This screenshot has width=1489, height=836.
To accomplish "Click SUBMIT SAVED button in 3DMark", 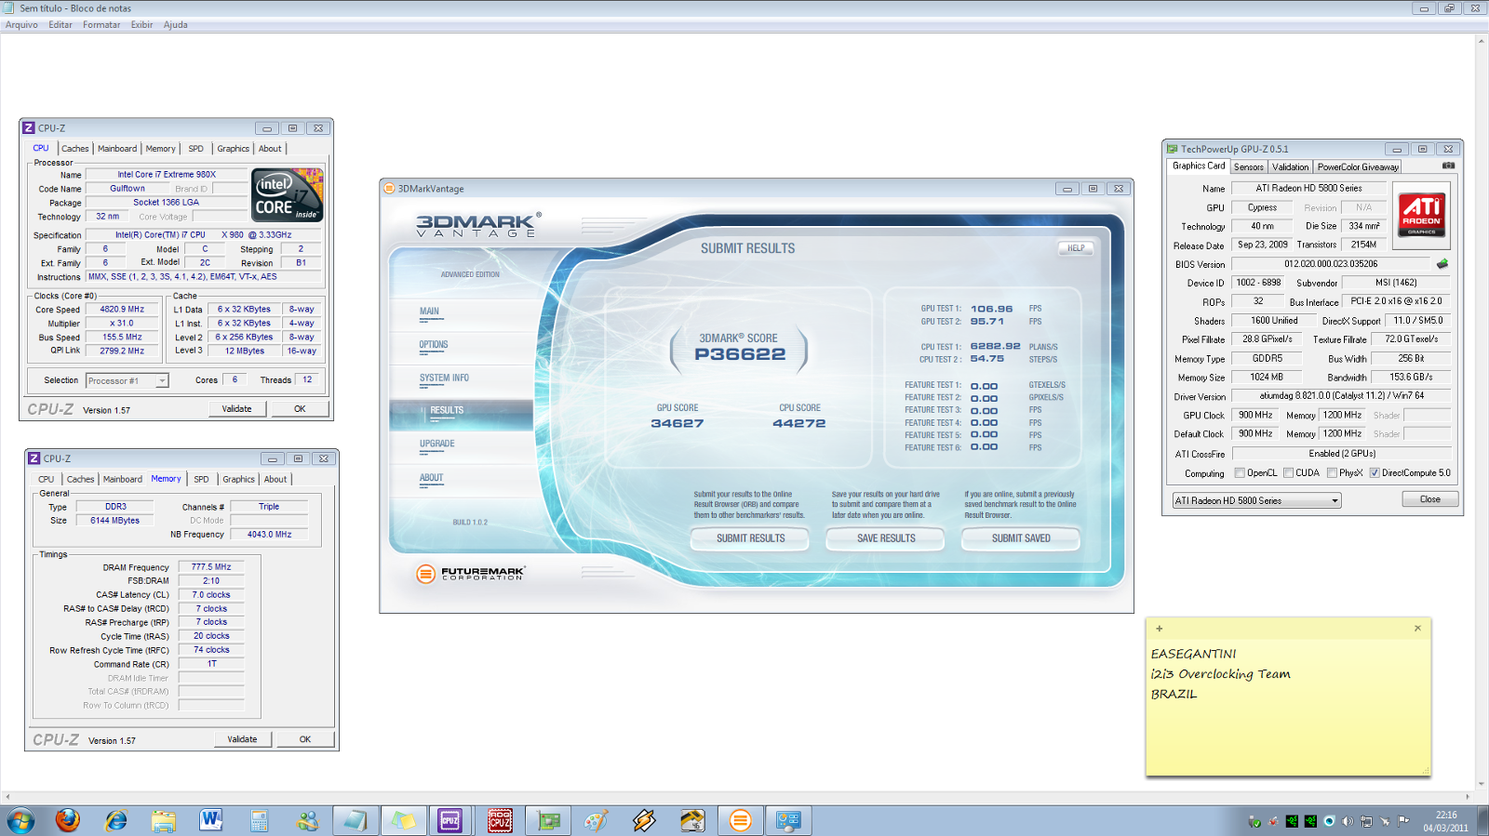I will coord(1021,538).
